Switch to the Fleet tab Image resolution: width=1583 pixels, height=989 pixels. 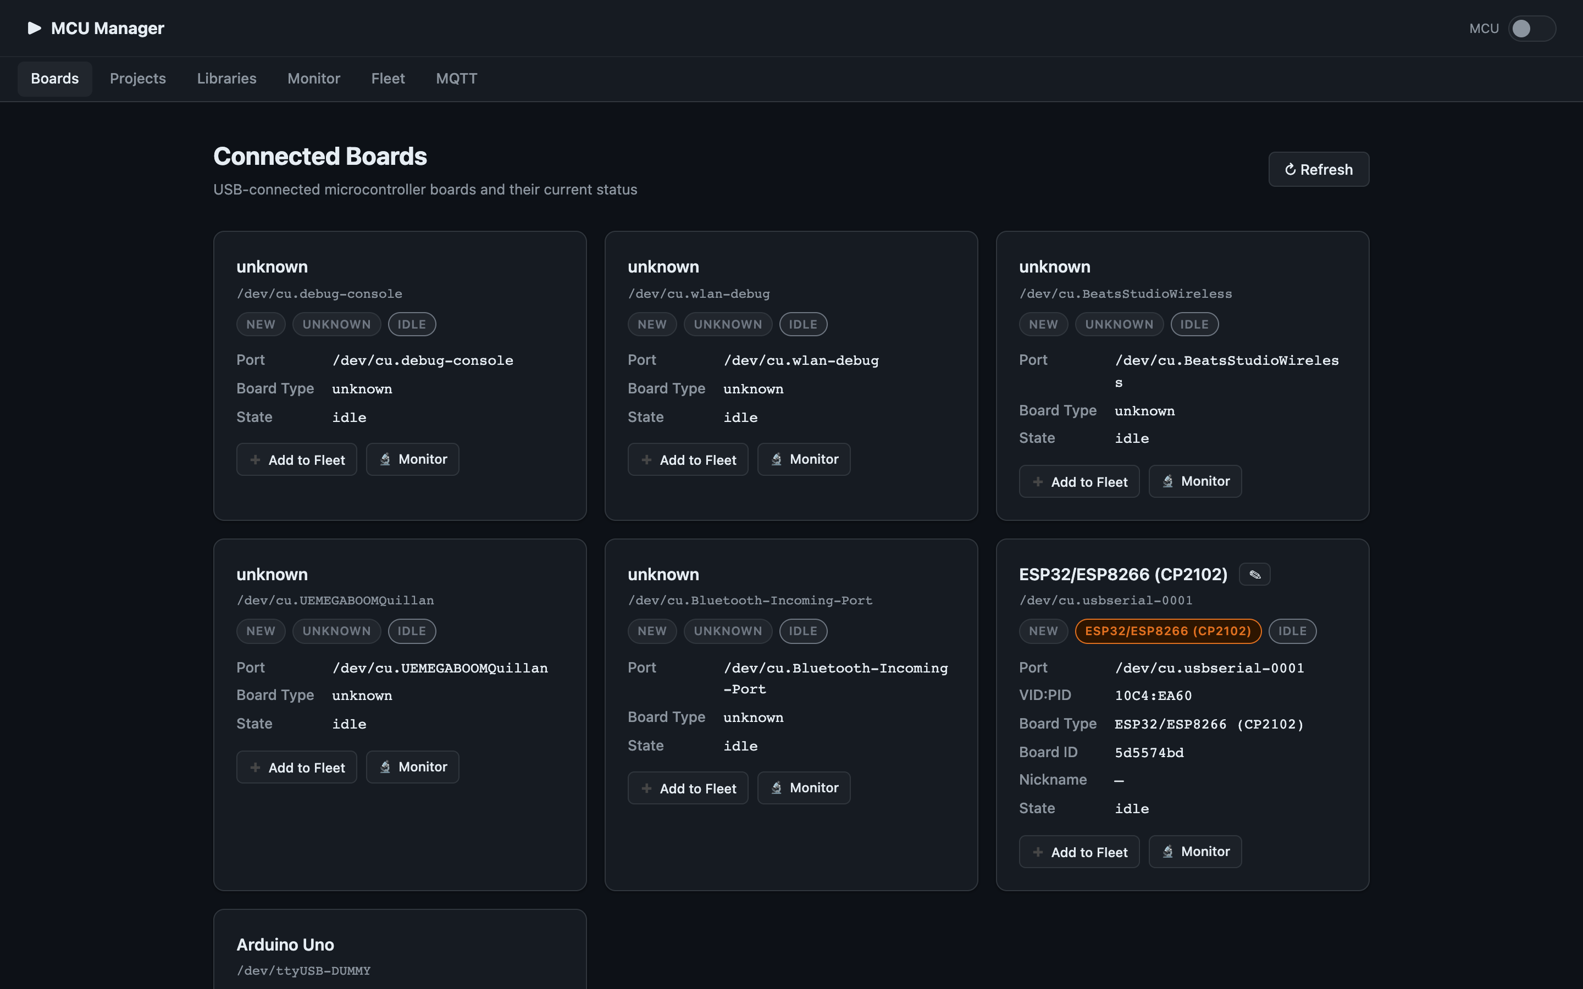tap(388, 79)
